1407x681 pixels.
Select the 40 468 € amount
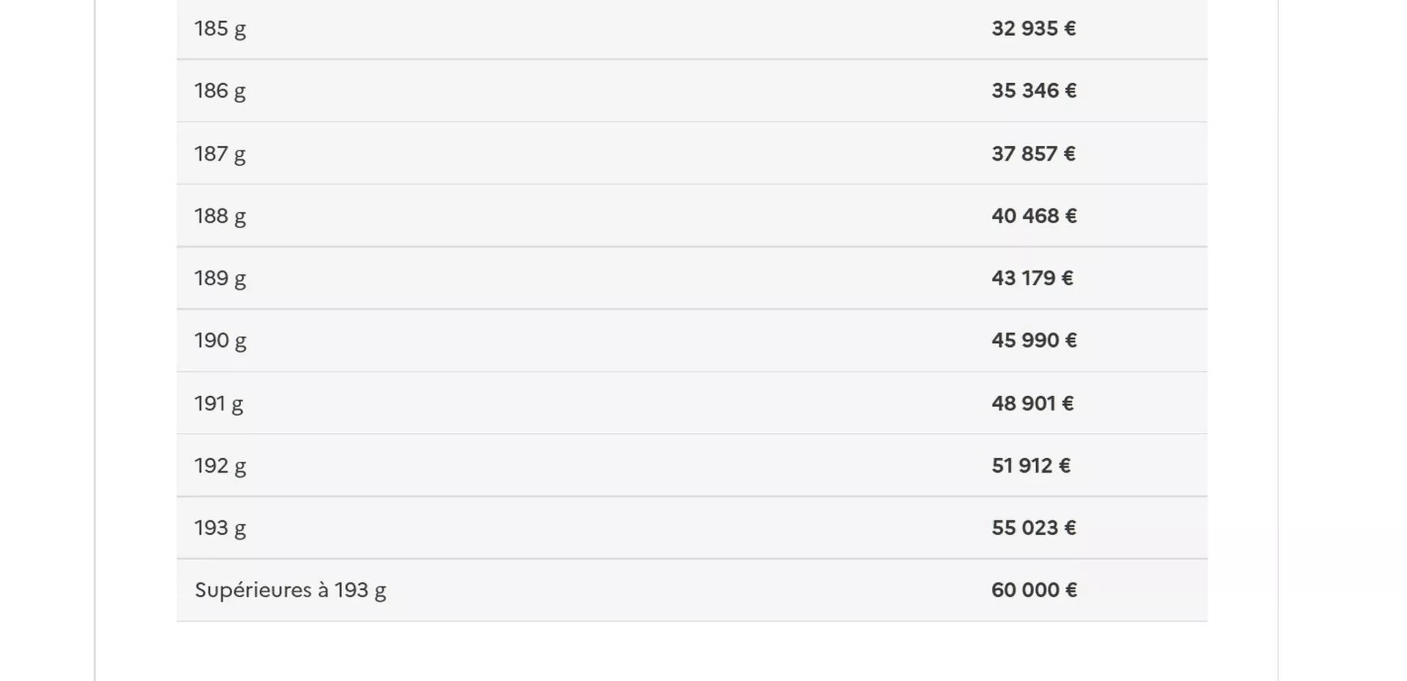1033,216
